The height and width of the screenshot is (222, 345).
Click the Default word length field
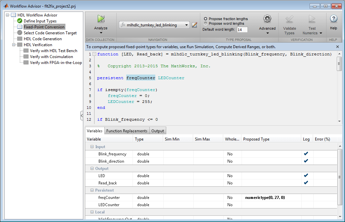click(x=242, y=30)
